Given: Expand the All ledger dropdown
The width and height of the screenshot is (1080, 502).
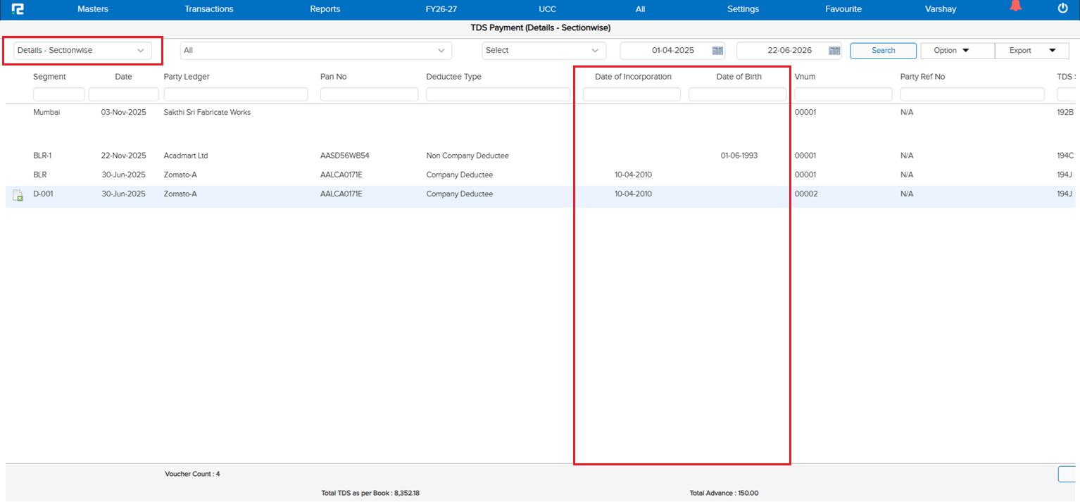Looking at the screenshot, I should (316, 51).
